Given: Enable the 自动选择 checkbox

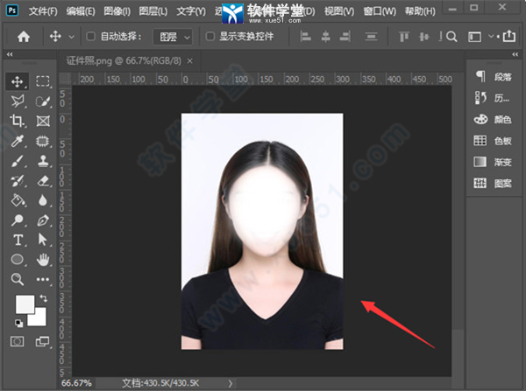Looking at the screenshot, I should click(90, 37).
